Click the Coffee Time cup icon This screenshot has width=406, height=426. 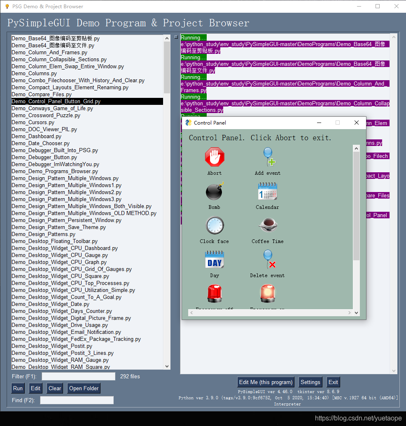268,225
